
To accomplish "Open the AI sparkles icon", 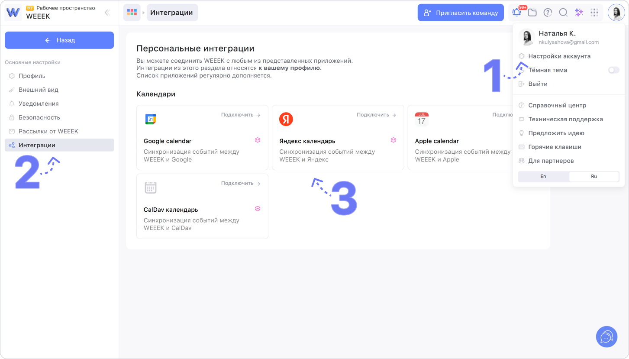I will point(579,13).
